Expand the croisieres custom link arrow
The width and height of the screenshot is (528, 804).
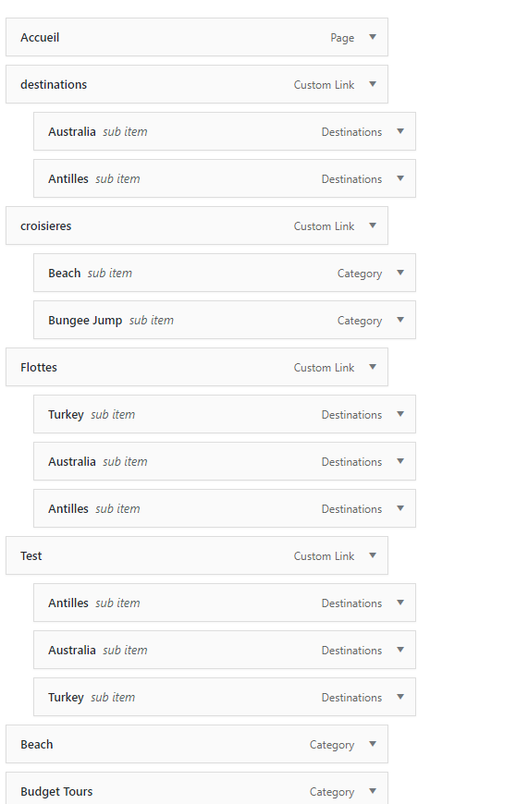(x=373, y=225)
